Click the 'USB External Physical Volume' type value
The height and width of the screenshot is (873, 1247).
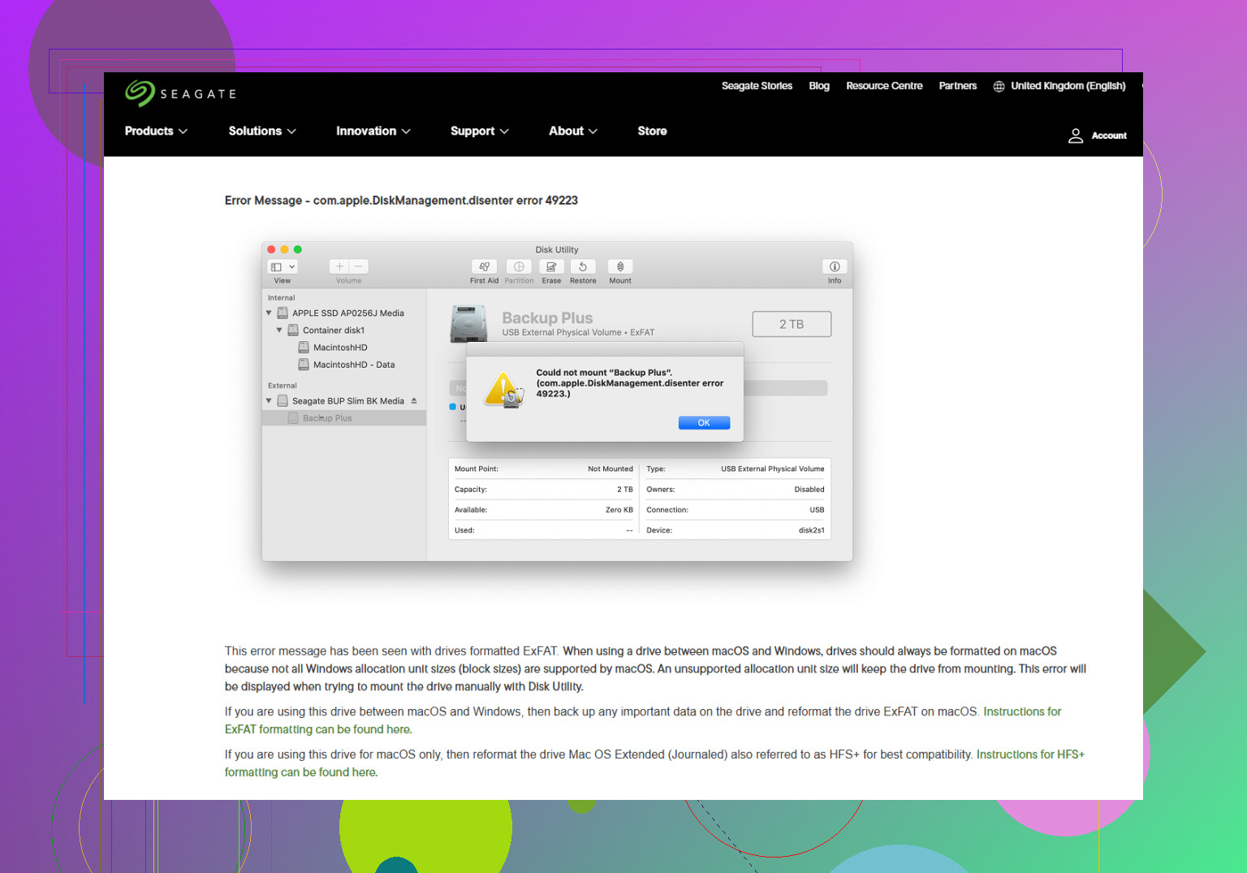click(772, 469)
